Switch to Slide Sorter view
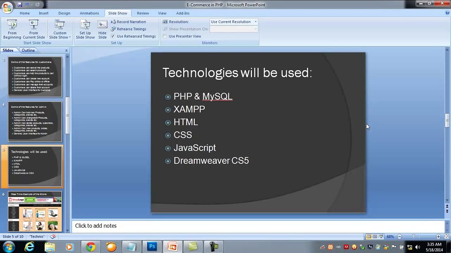Image resolution: width=451 pixels, height=253 pixels. pos(375,236)
